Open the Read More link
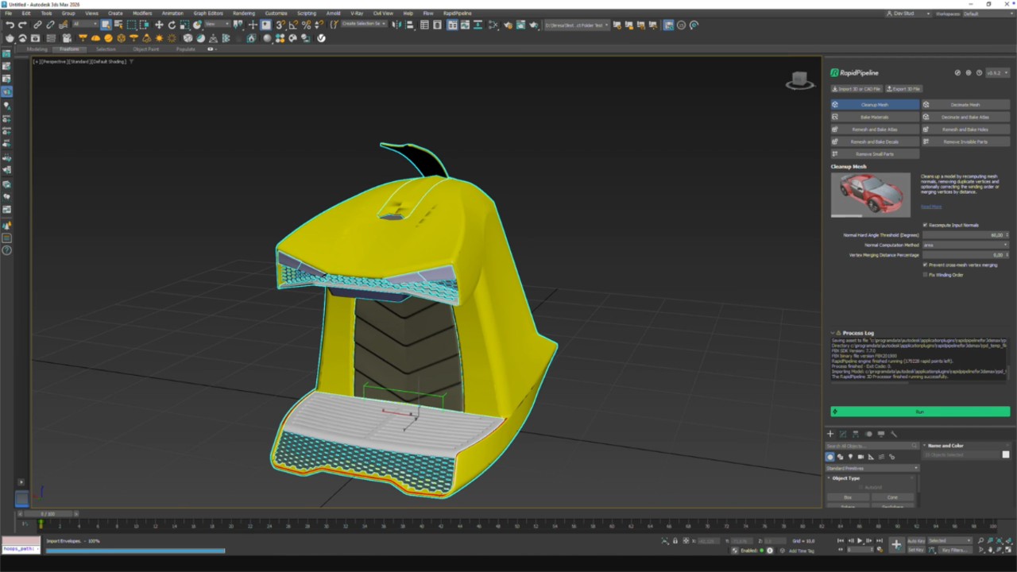1017x572 pixels. pos(931,207)
